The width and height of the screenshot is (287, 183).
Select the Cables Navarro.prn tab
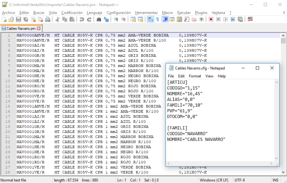pyautogui.click(x=21, y=28)
